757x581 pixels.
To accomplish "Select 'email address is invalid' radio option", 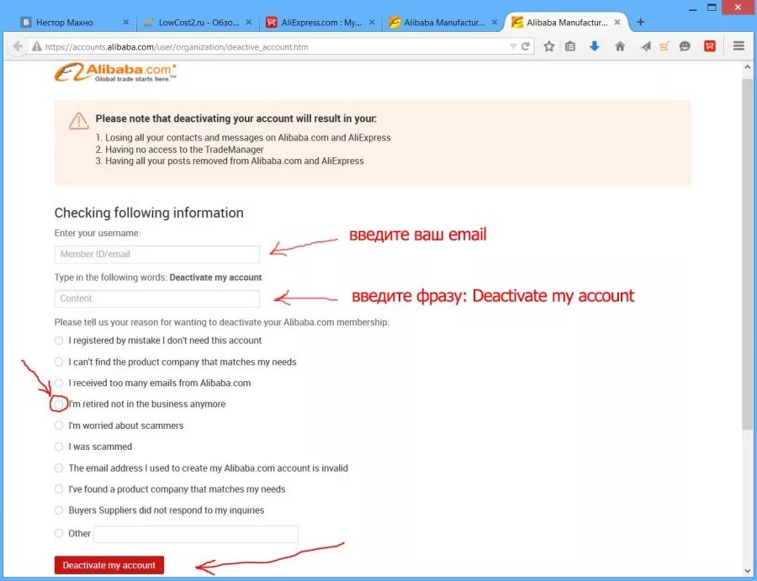I will click(x=59, y=468).
